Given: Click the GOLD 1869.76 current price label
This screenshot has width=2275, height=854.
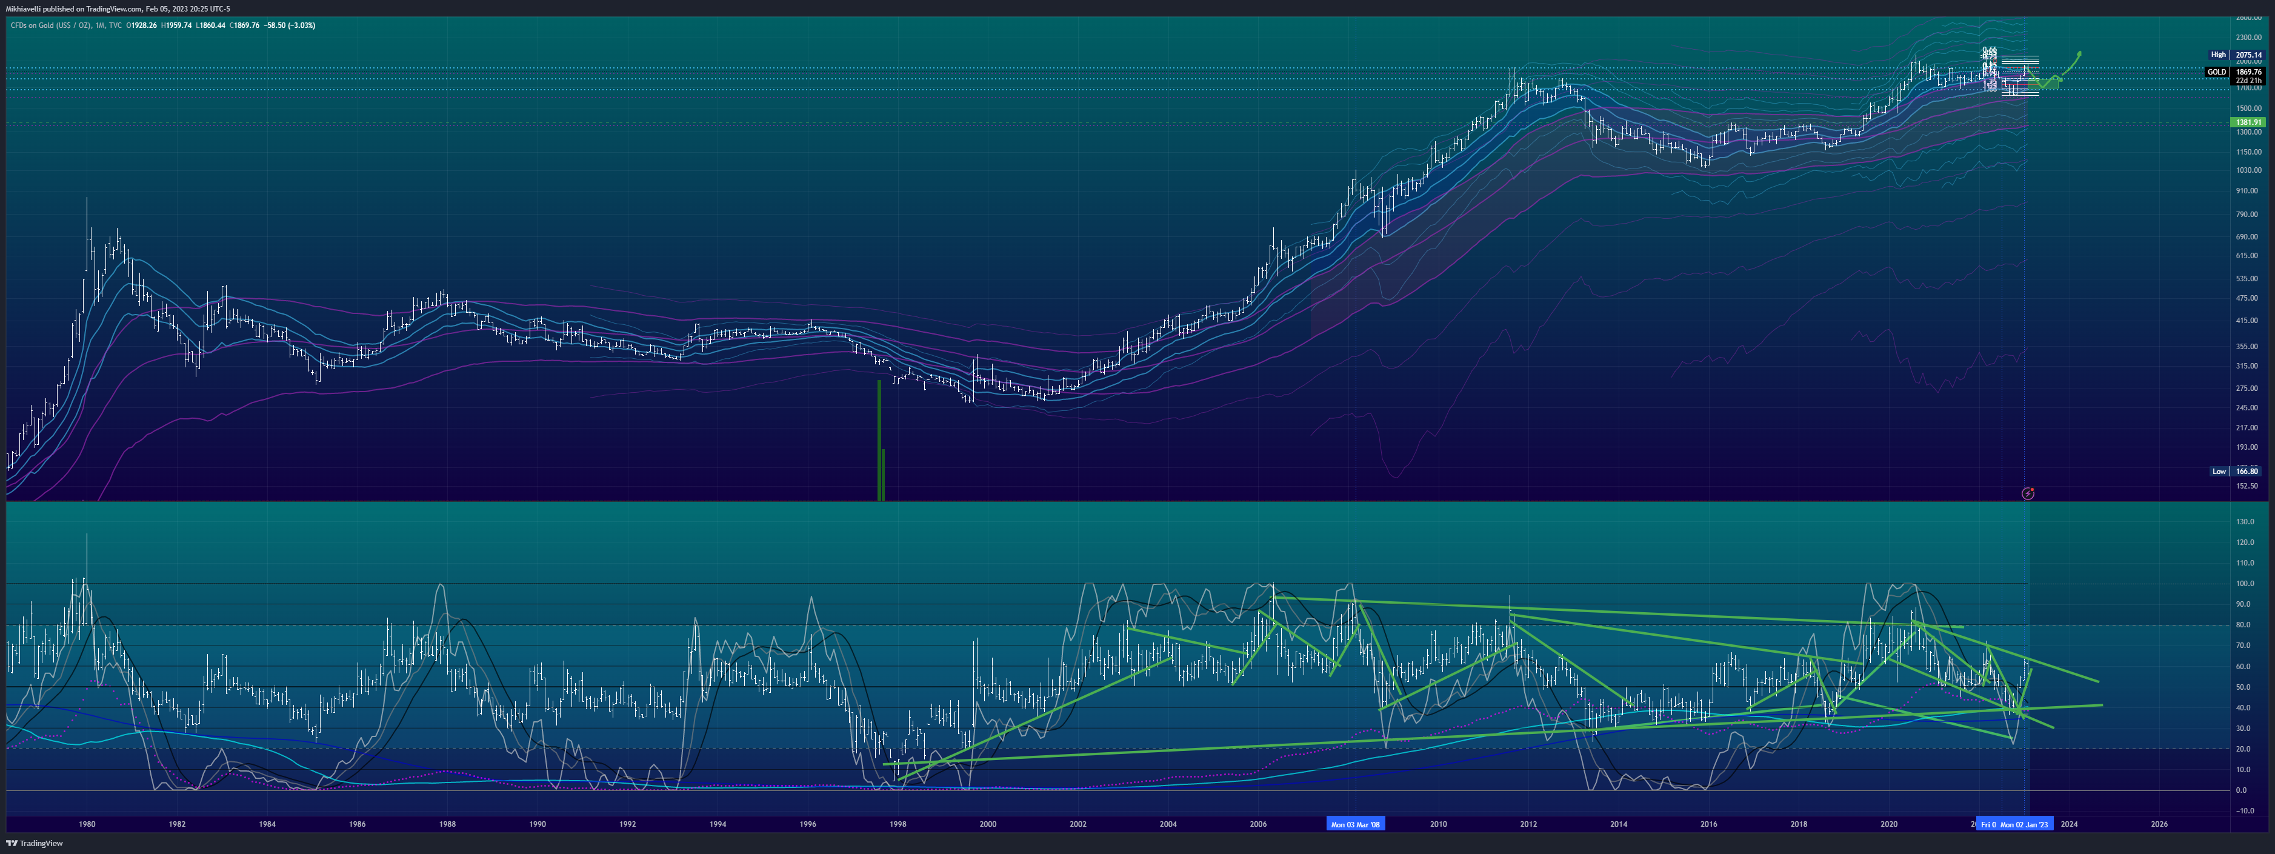Looking at the screenshot, I should tap(2234, 72).
